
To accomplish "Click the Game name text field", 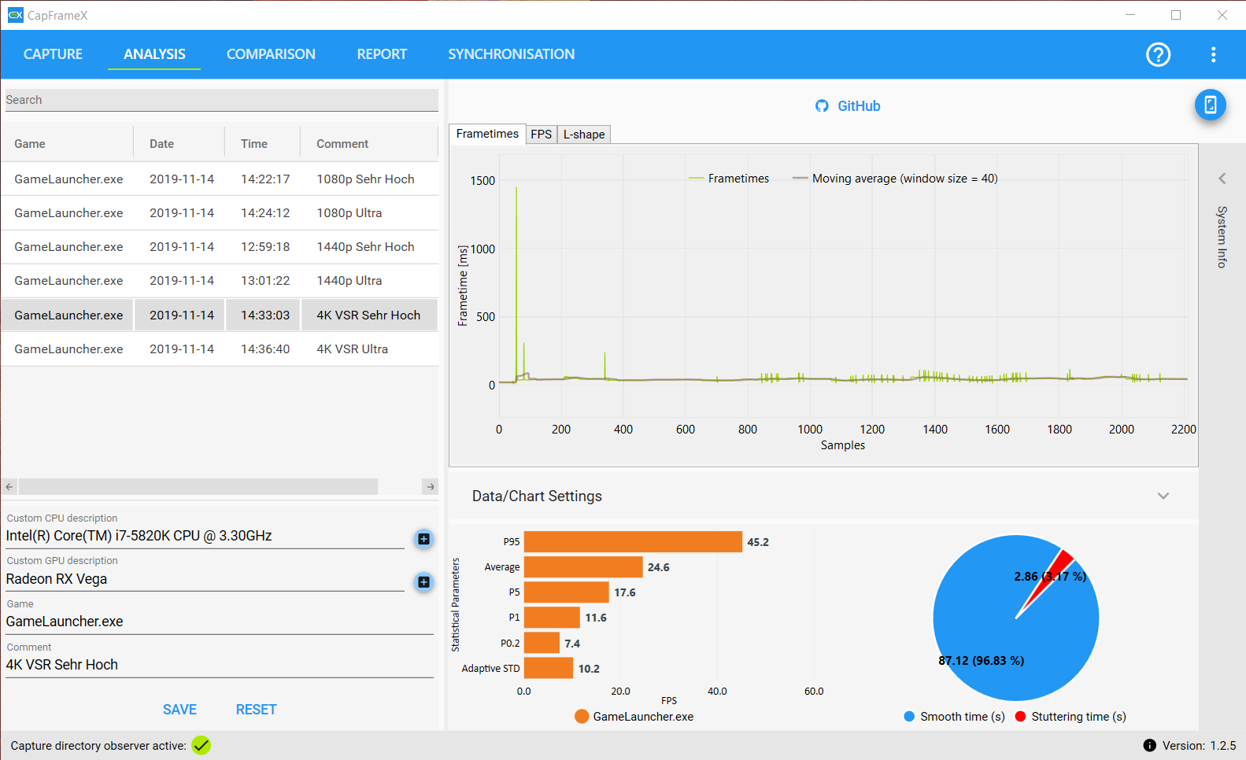I will (220, 622).
